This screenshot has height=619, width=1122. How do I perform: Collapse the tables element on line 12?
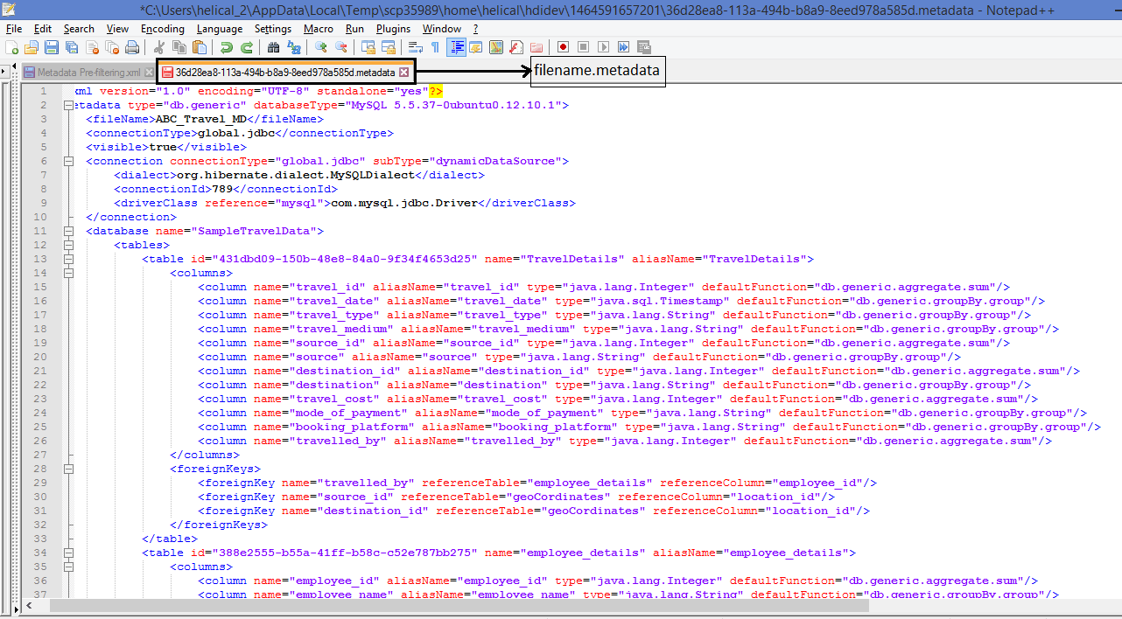67,245
